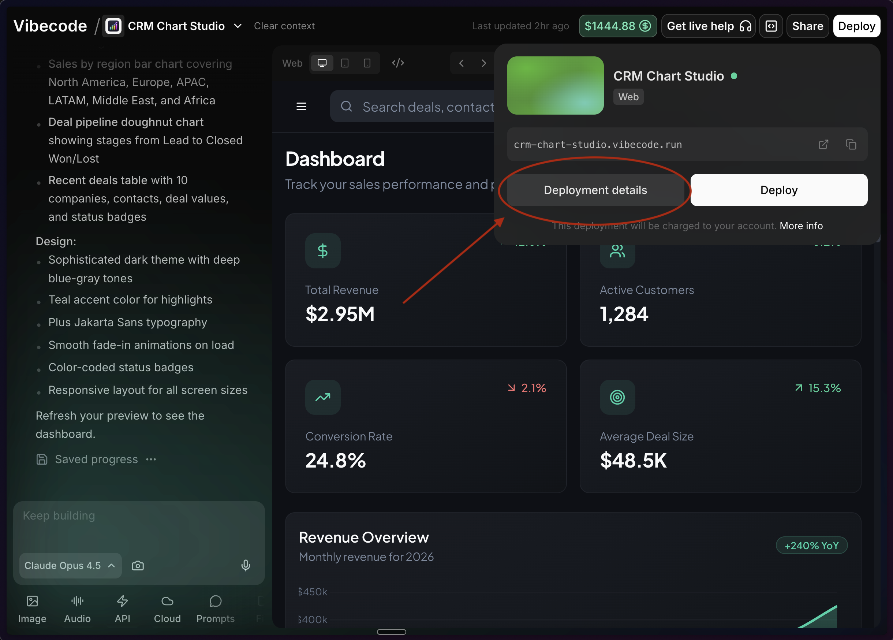The image size is (893, 640).
Task: Select the Web preview tab
Action: [x=292, y=63]
